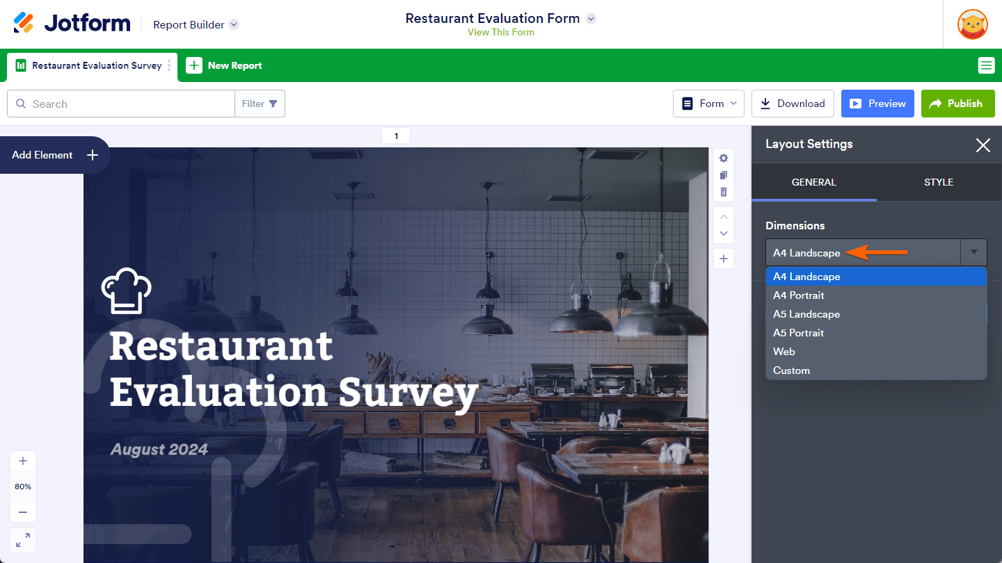
Task: Open the Form dropdown button
Action: tap(708, 104)
